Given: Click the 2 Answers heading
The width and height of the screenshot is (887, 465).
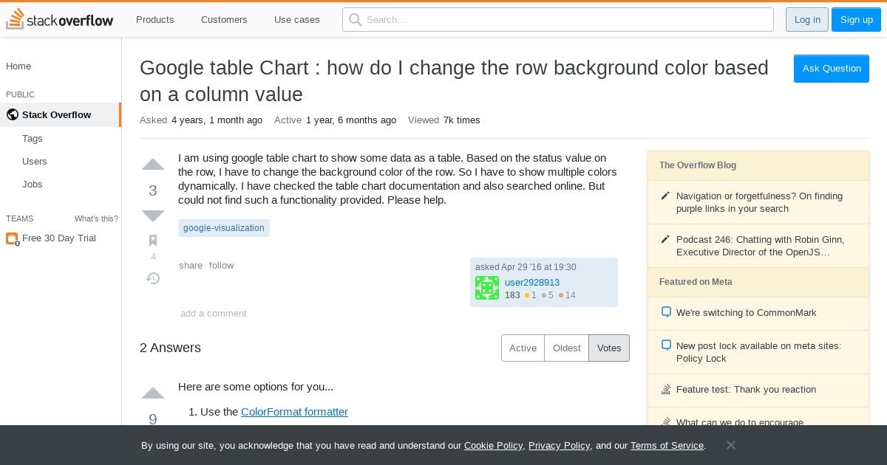Looking at the screenshot, I should [170, 348].
